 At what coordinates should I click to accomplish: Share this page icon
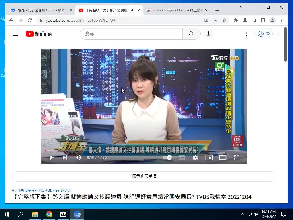pos(215,20)
